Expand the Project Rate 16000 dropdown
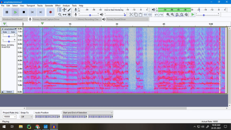The width and height of the screenshot is (231, 130). 15,117
